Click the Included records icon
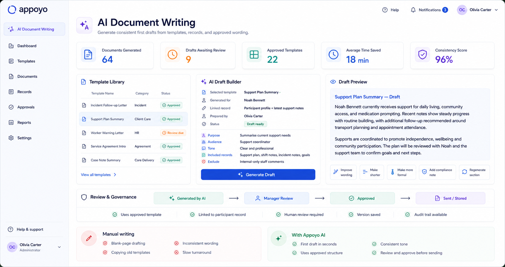This screenshot has width=505, height=267. coord(204,155)
